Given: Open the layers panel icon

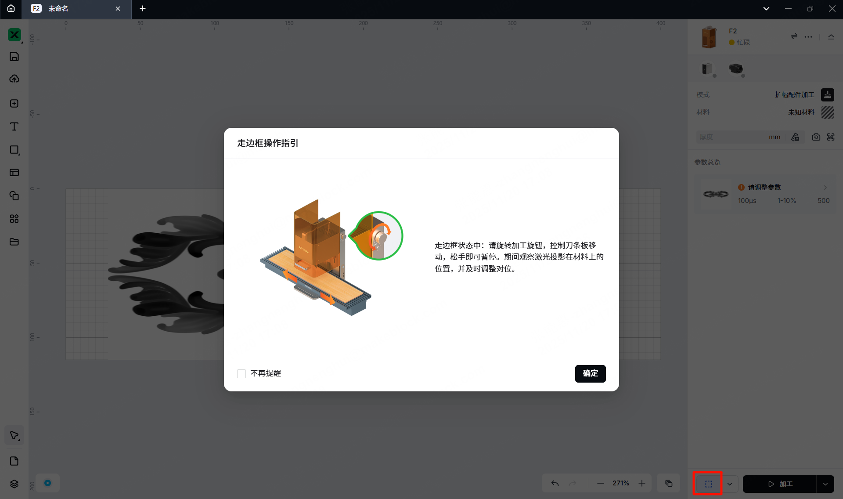Looking at the screenshot, I should (14, 484).
